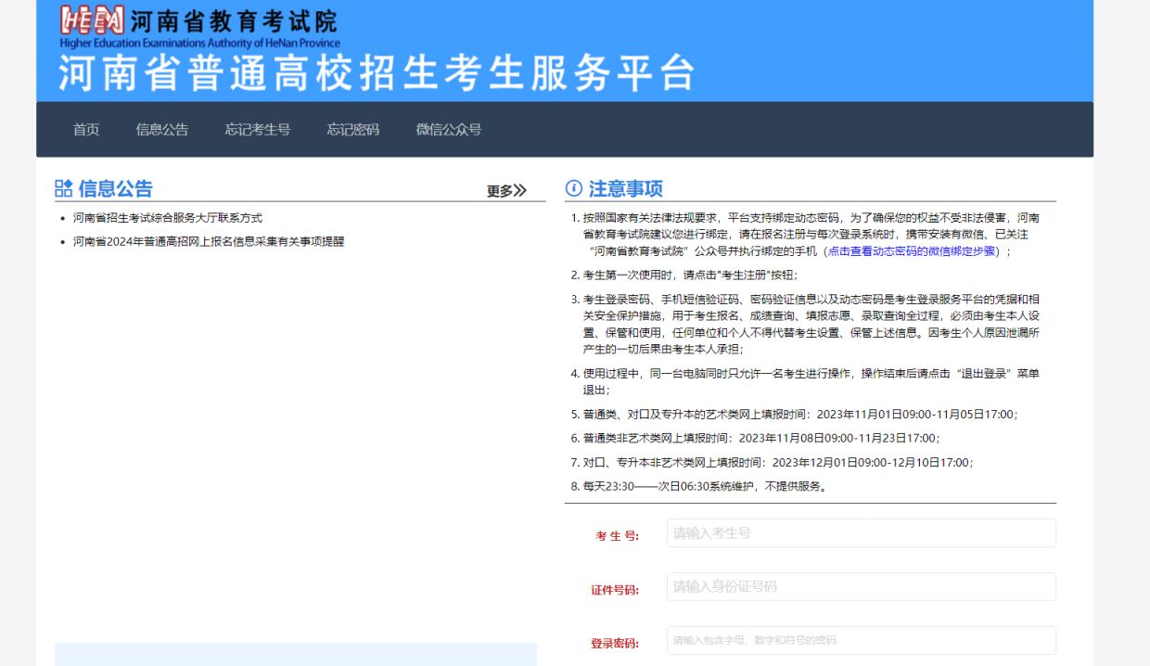
Task: Click the 考生号 field label
Action: pos(618,536)
